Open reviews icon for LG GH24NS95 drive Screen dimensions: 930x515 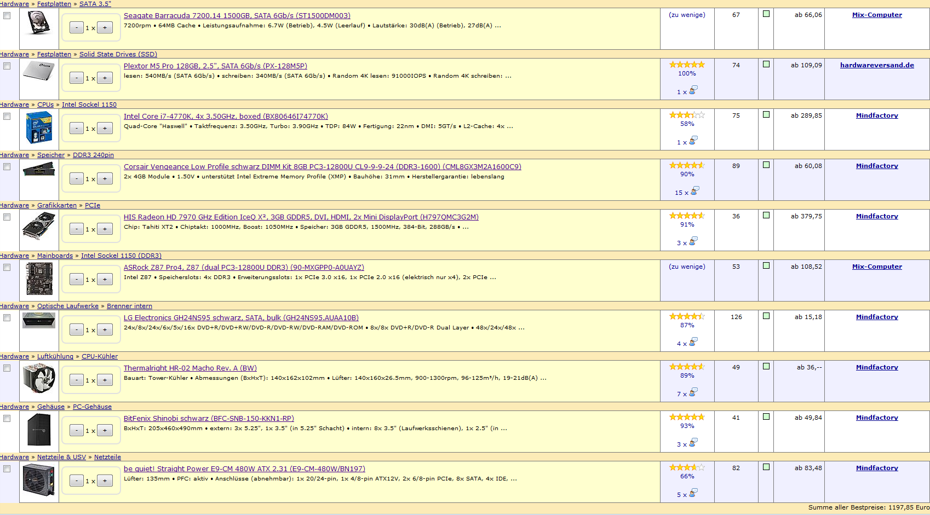[x=693, y=342]
